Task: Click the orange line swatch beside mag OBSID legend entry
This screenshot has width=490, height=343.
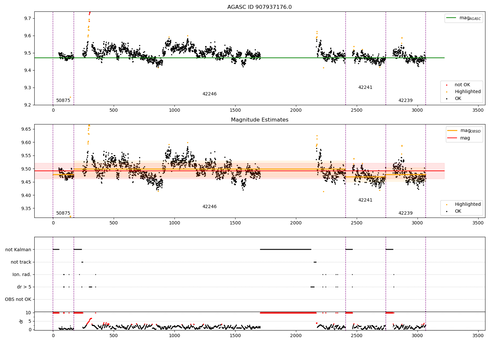Action: [452, 131]
